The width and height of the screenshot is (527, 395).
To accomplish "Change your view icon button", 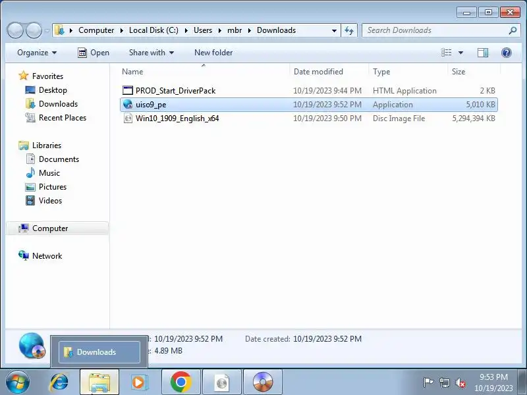I will pyautogui.click(x=447, y=53).
